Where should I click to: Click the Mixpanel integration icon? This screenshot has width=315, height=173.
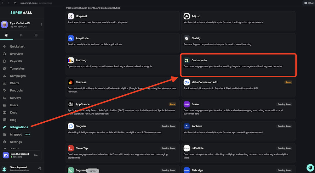coord(71,16)
